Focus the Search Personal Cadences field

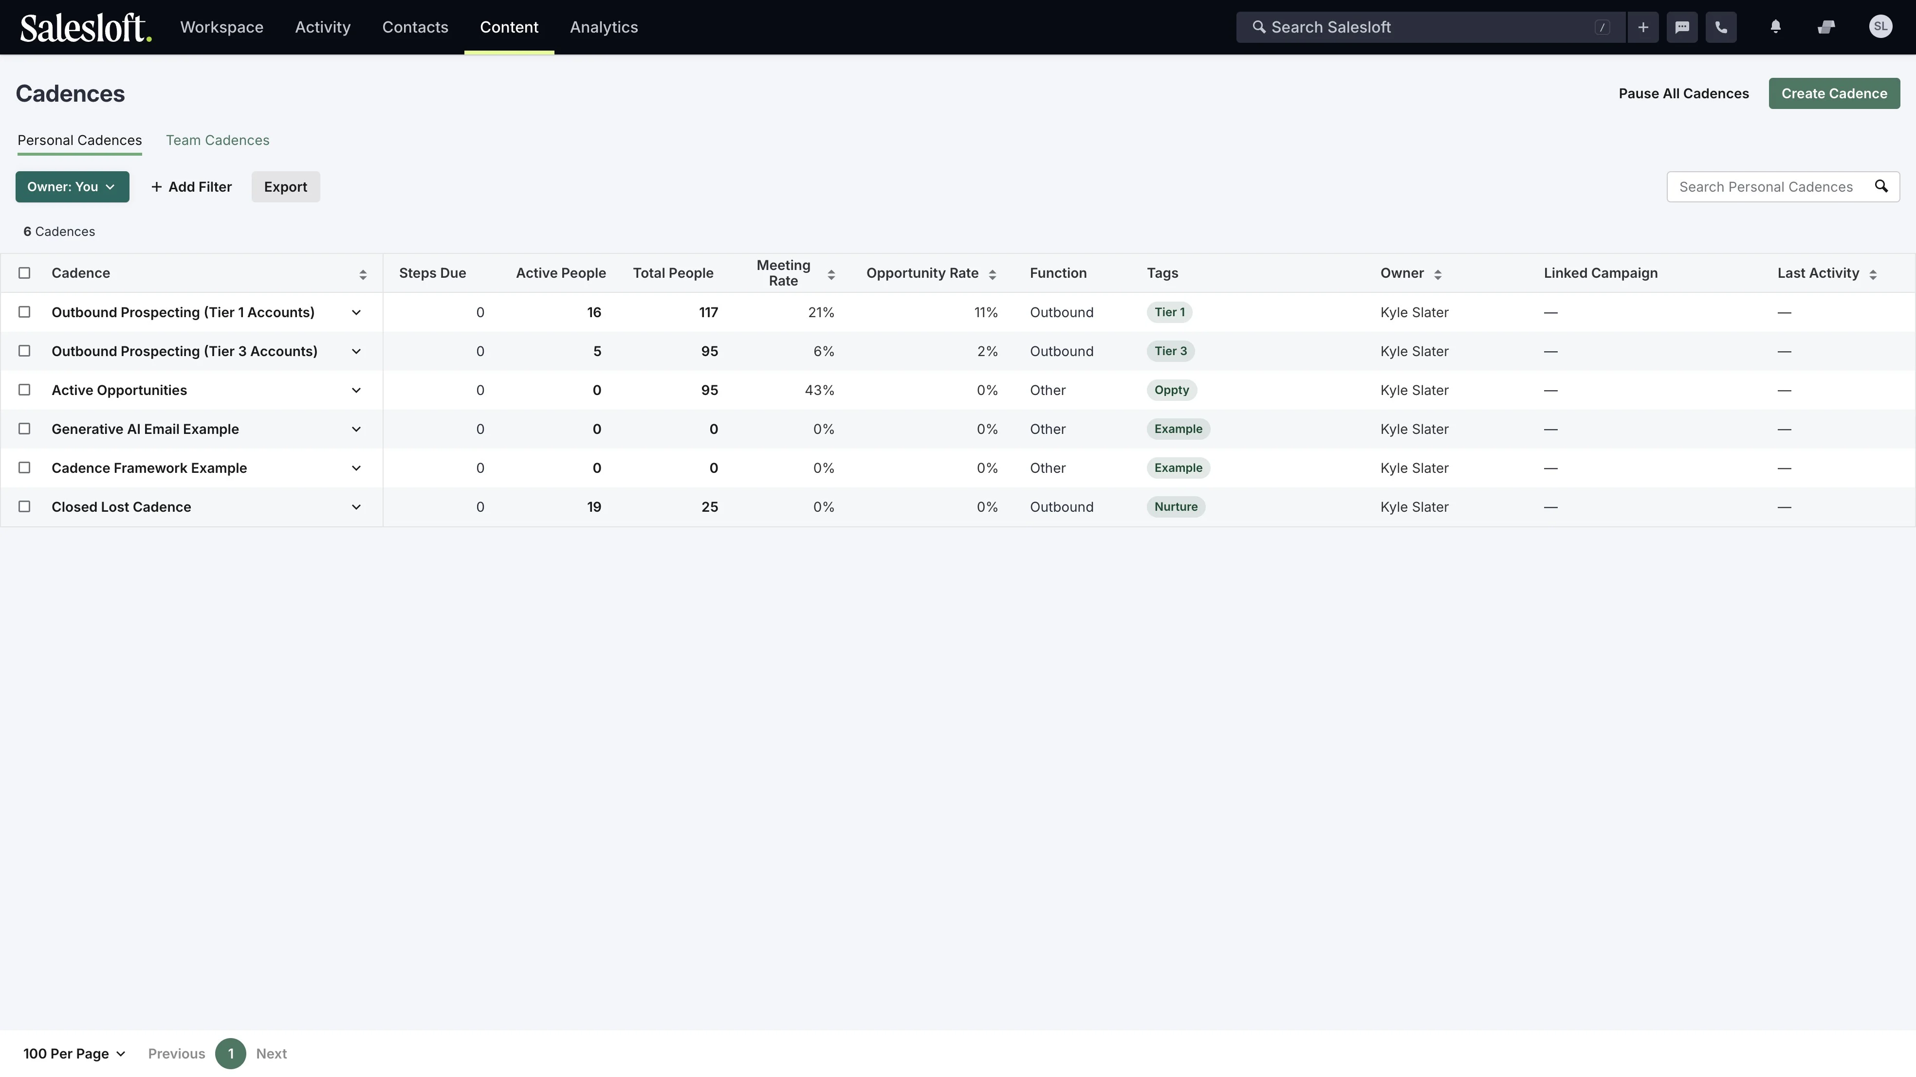pyautogui.click(x=1783, y=187)
